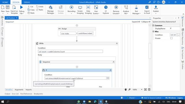This screenshot has height=104, width=185.
Task: Switch to the DEBUG tab
Action: (x=27, y=2)
